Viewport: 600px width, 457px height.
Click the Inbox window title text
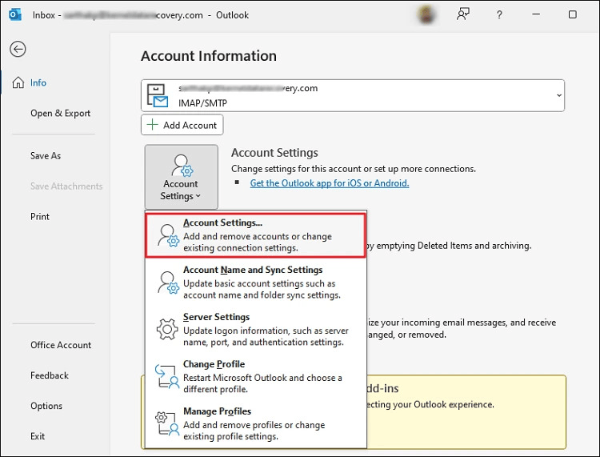(x=141, y=15)
